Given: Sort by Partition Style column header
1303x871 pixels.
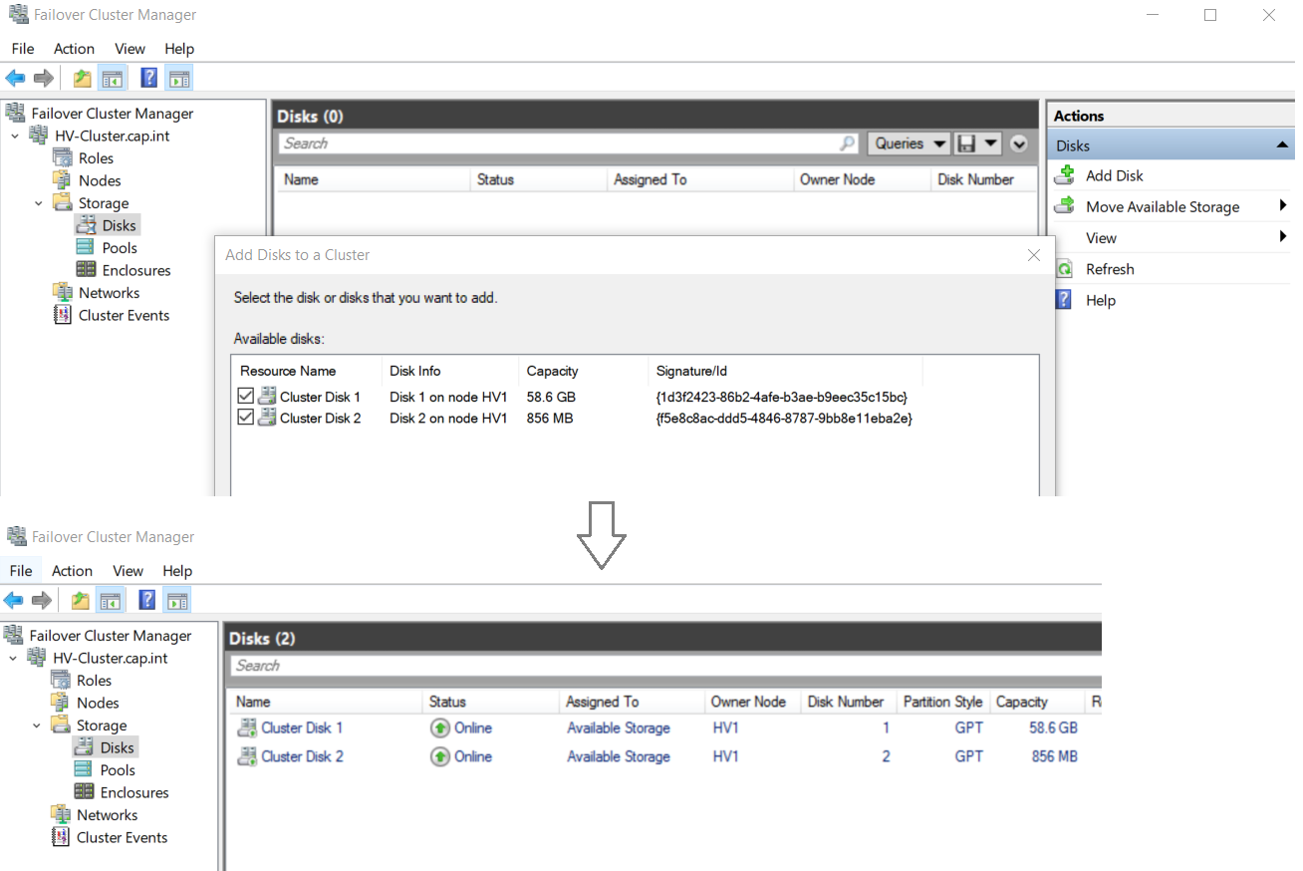Looking at the screenshot, I should [942, 702].
